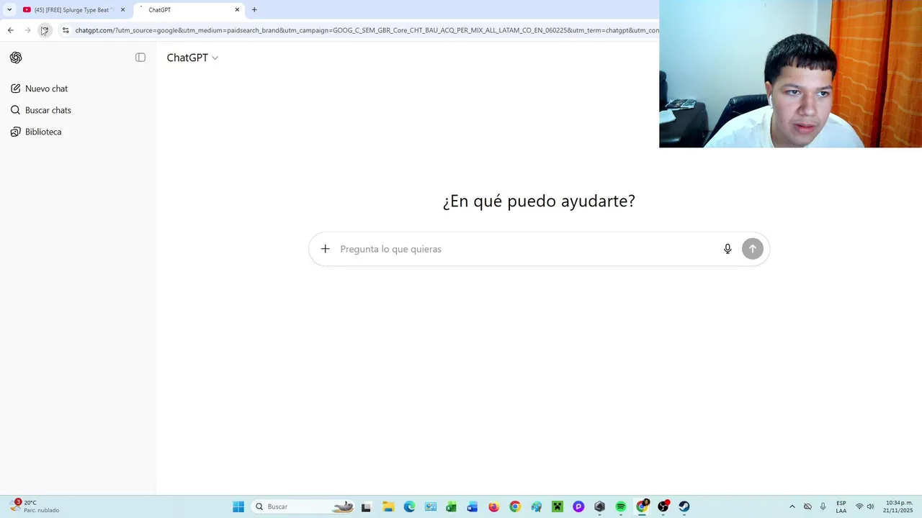Click the plus attach icon in prompt box
The height and width of the screenshot is (518, 922).
point(325,249)
